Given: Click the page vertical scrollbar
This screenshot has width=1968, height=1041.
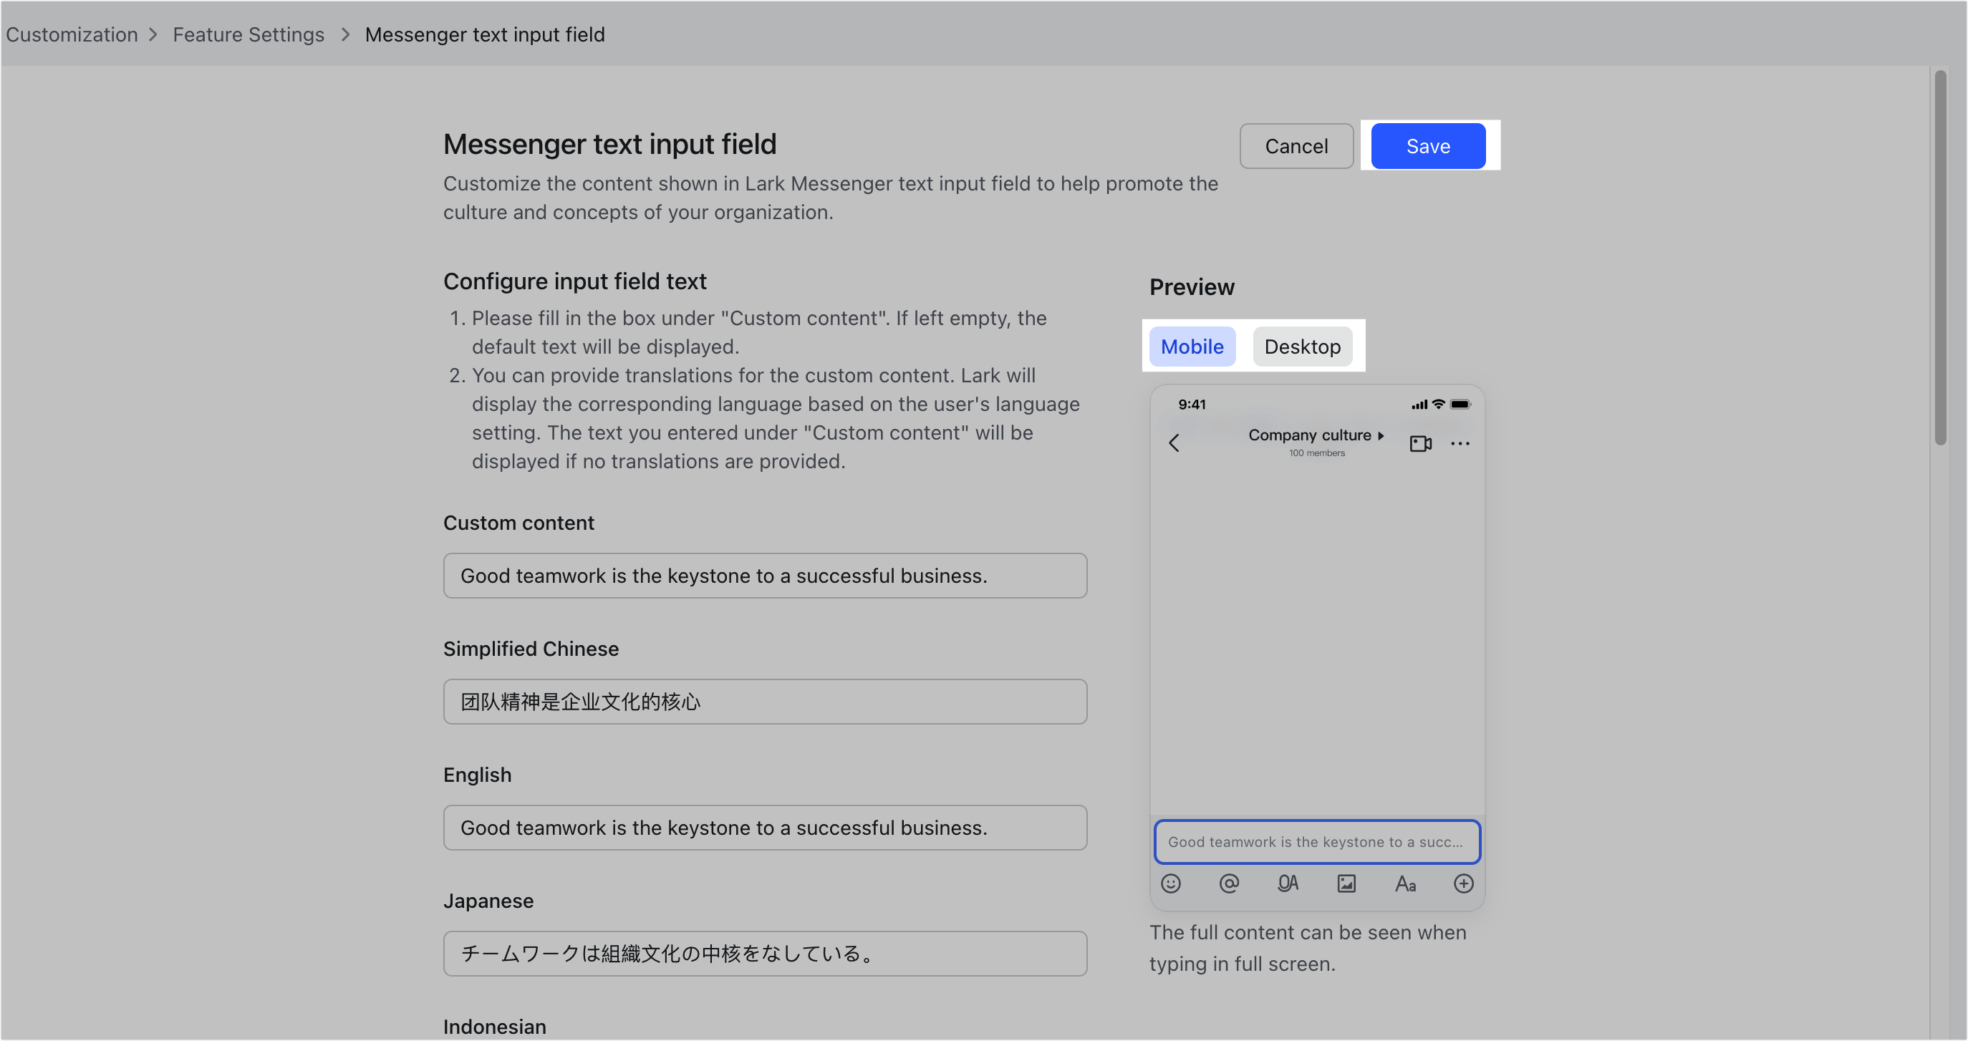Looking at the screenshot, I should click(1940, 257).
